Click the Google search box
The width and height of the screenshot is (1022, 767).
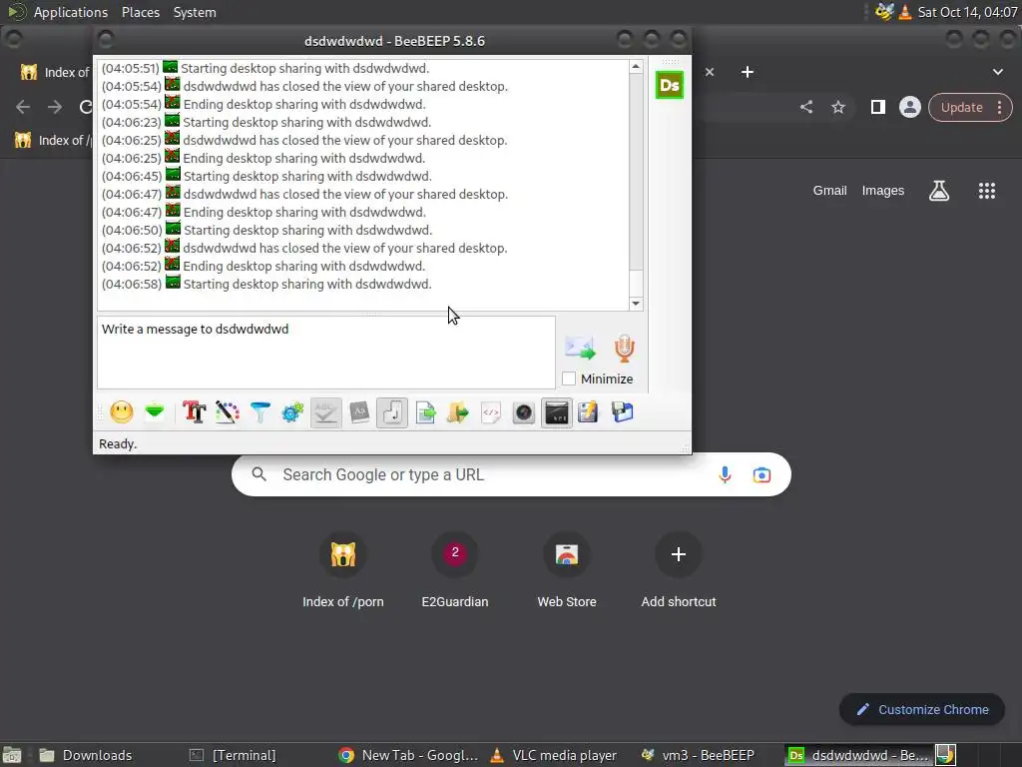[x=511, y=474]
